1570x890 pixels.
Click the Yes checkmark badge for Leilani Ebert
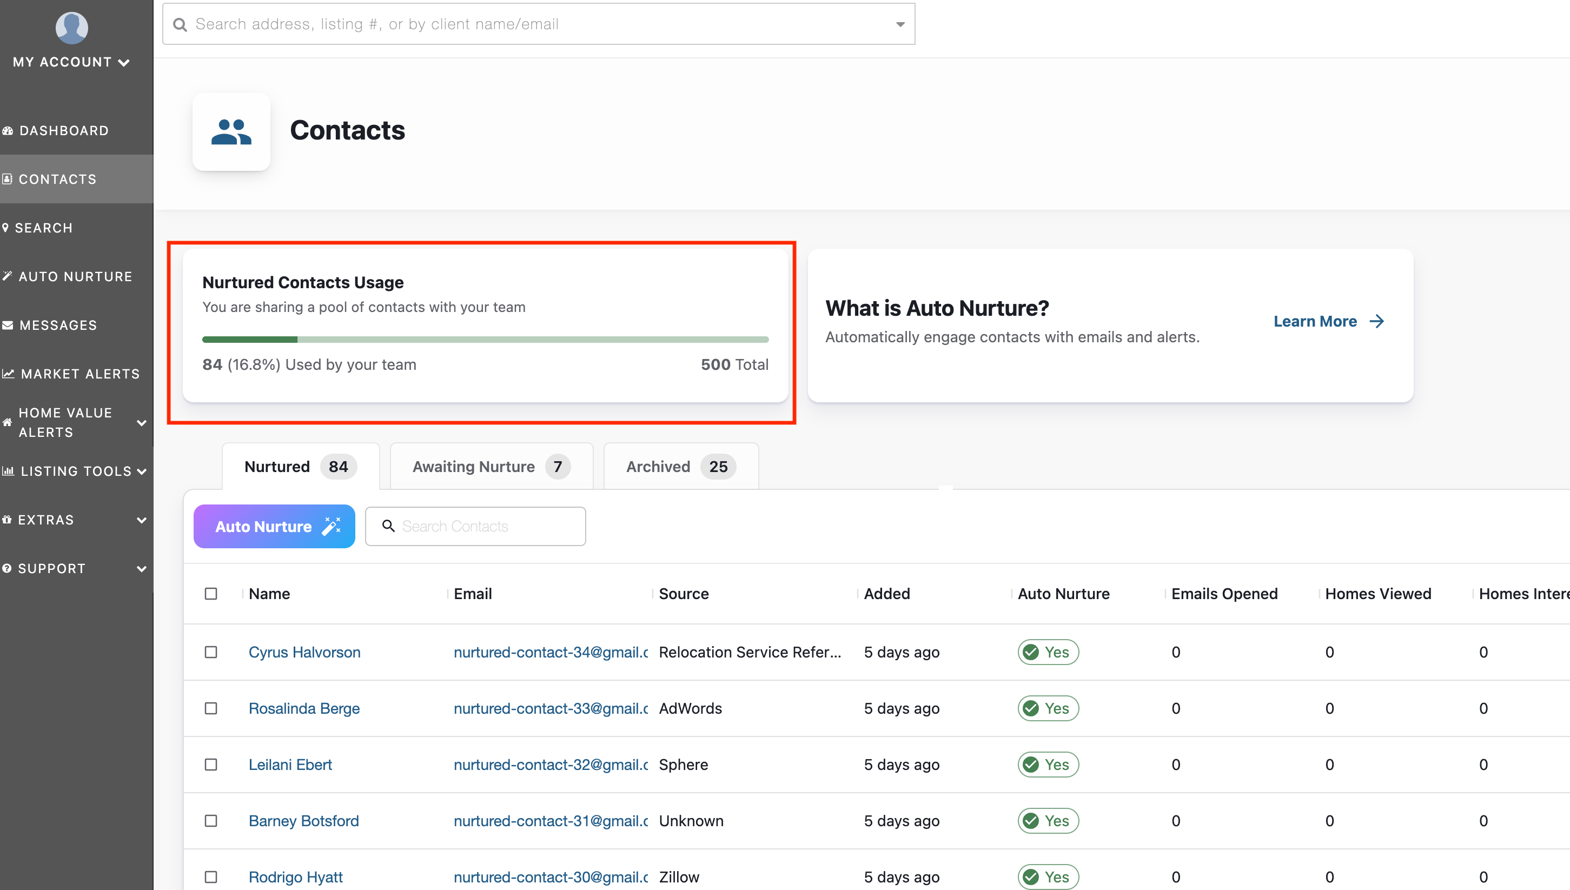1048,765
